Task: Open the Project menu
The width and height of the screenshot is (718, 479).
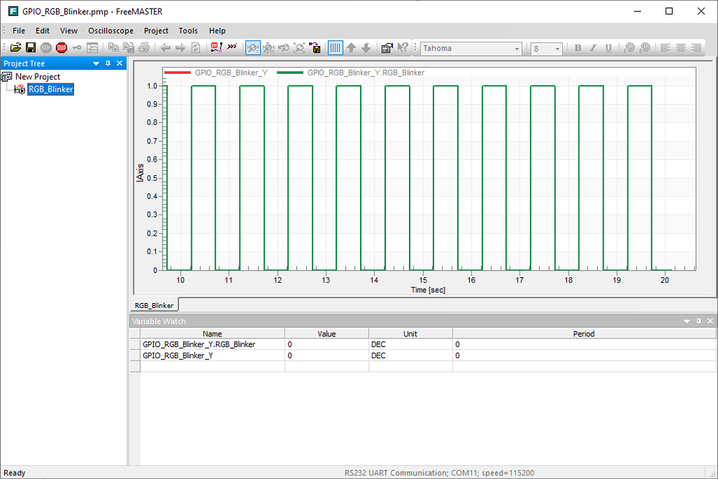Action: [156, 31]
